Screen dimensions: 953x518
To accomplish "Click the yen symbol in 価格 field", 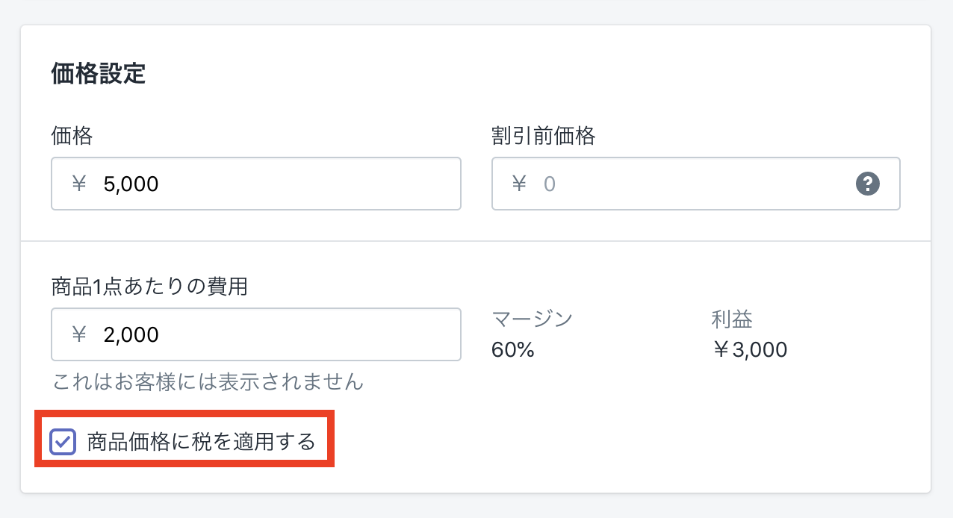I will click(79, 184).
